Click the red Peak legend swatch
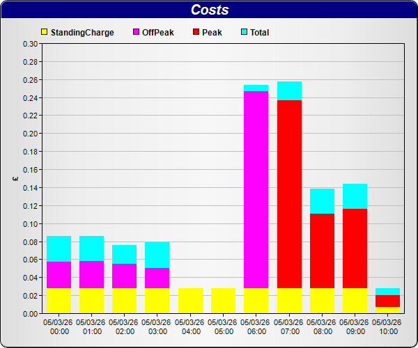 (x=196, y=33)
